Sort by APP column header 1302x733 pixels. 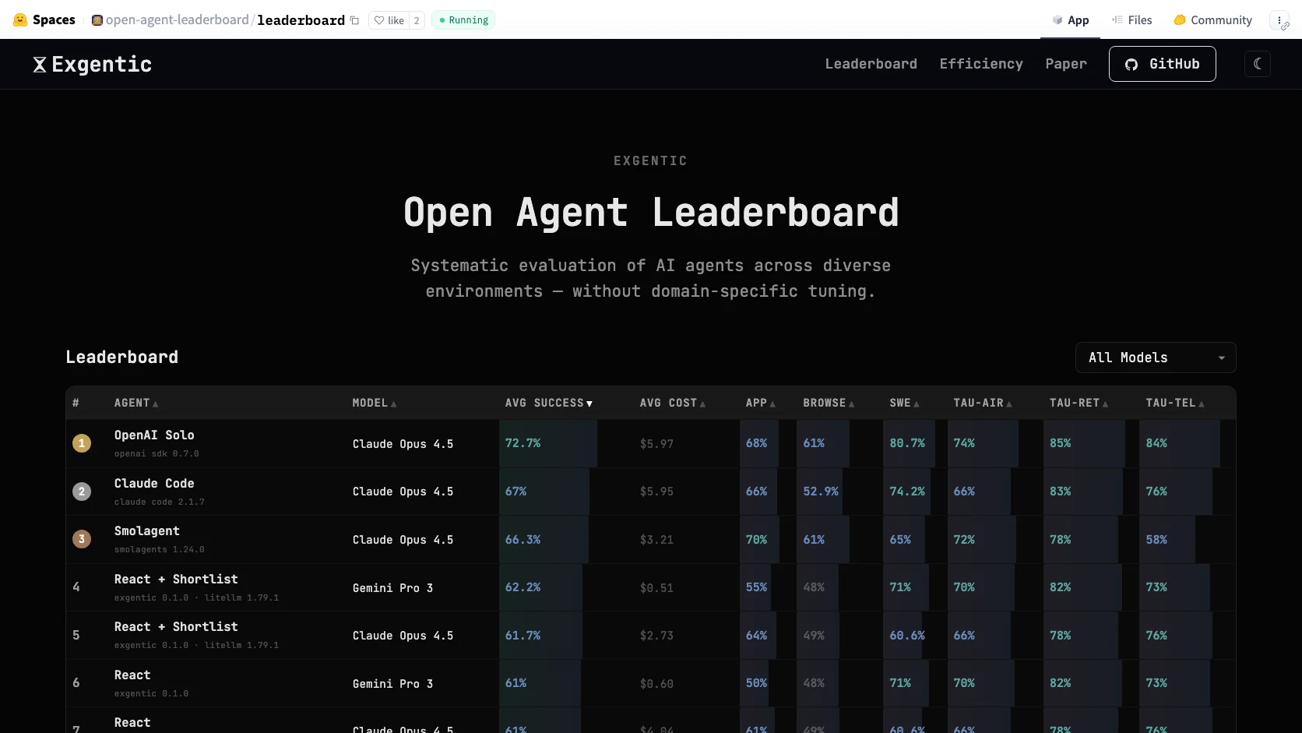(761, 403)
